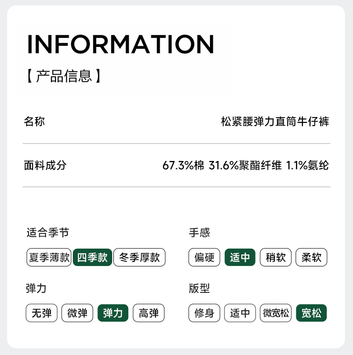Click the product name 松紧腰弹力直筒牛仔裤

point(275,121)
